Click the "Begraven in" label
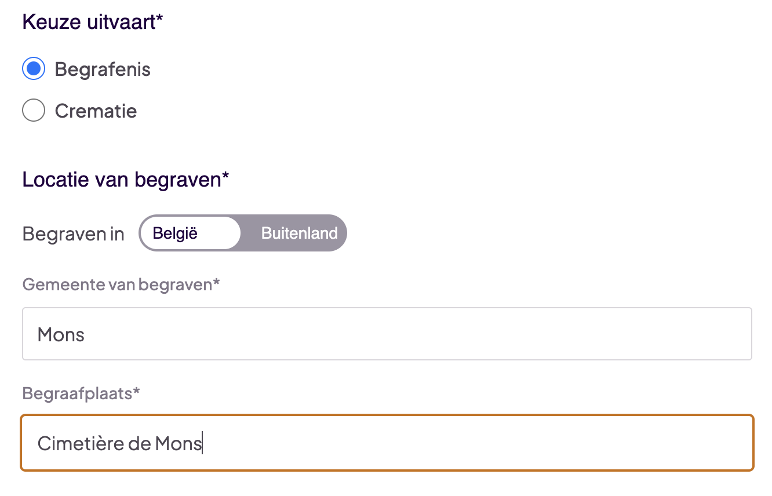772x496 pixels. pyautogui.click(x=73, y=234)
